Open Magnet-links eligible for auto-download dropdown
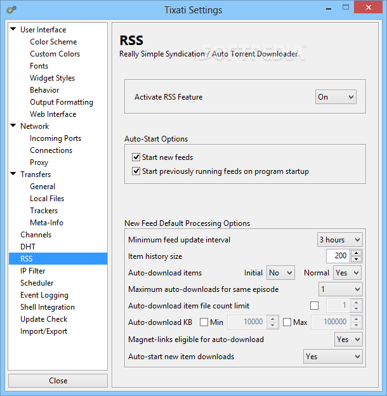This screenshot has height=396, width=387. pos(349,340)
